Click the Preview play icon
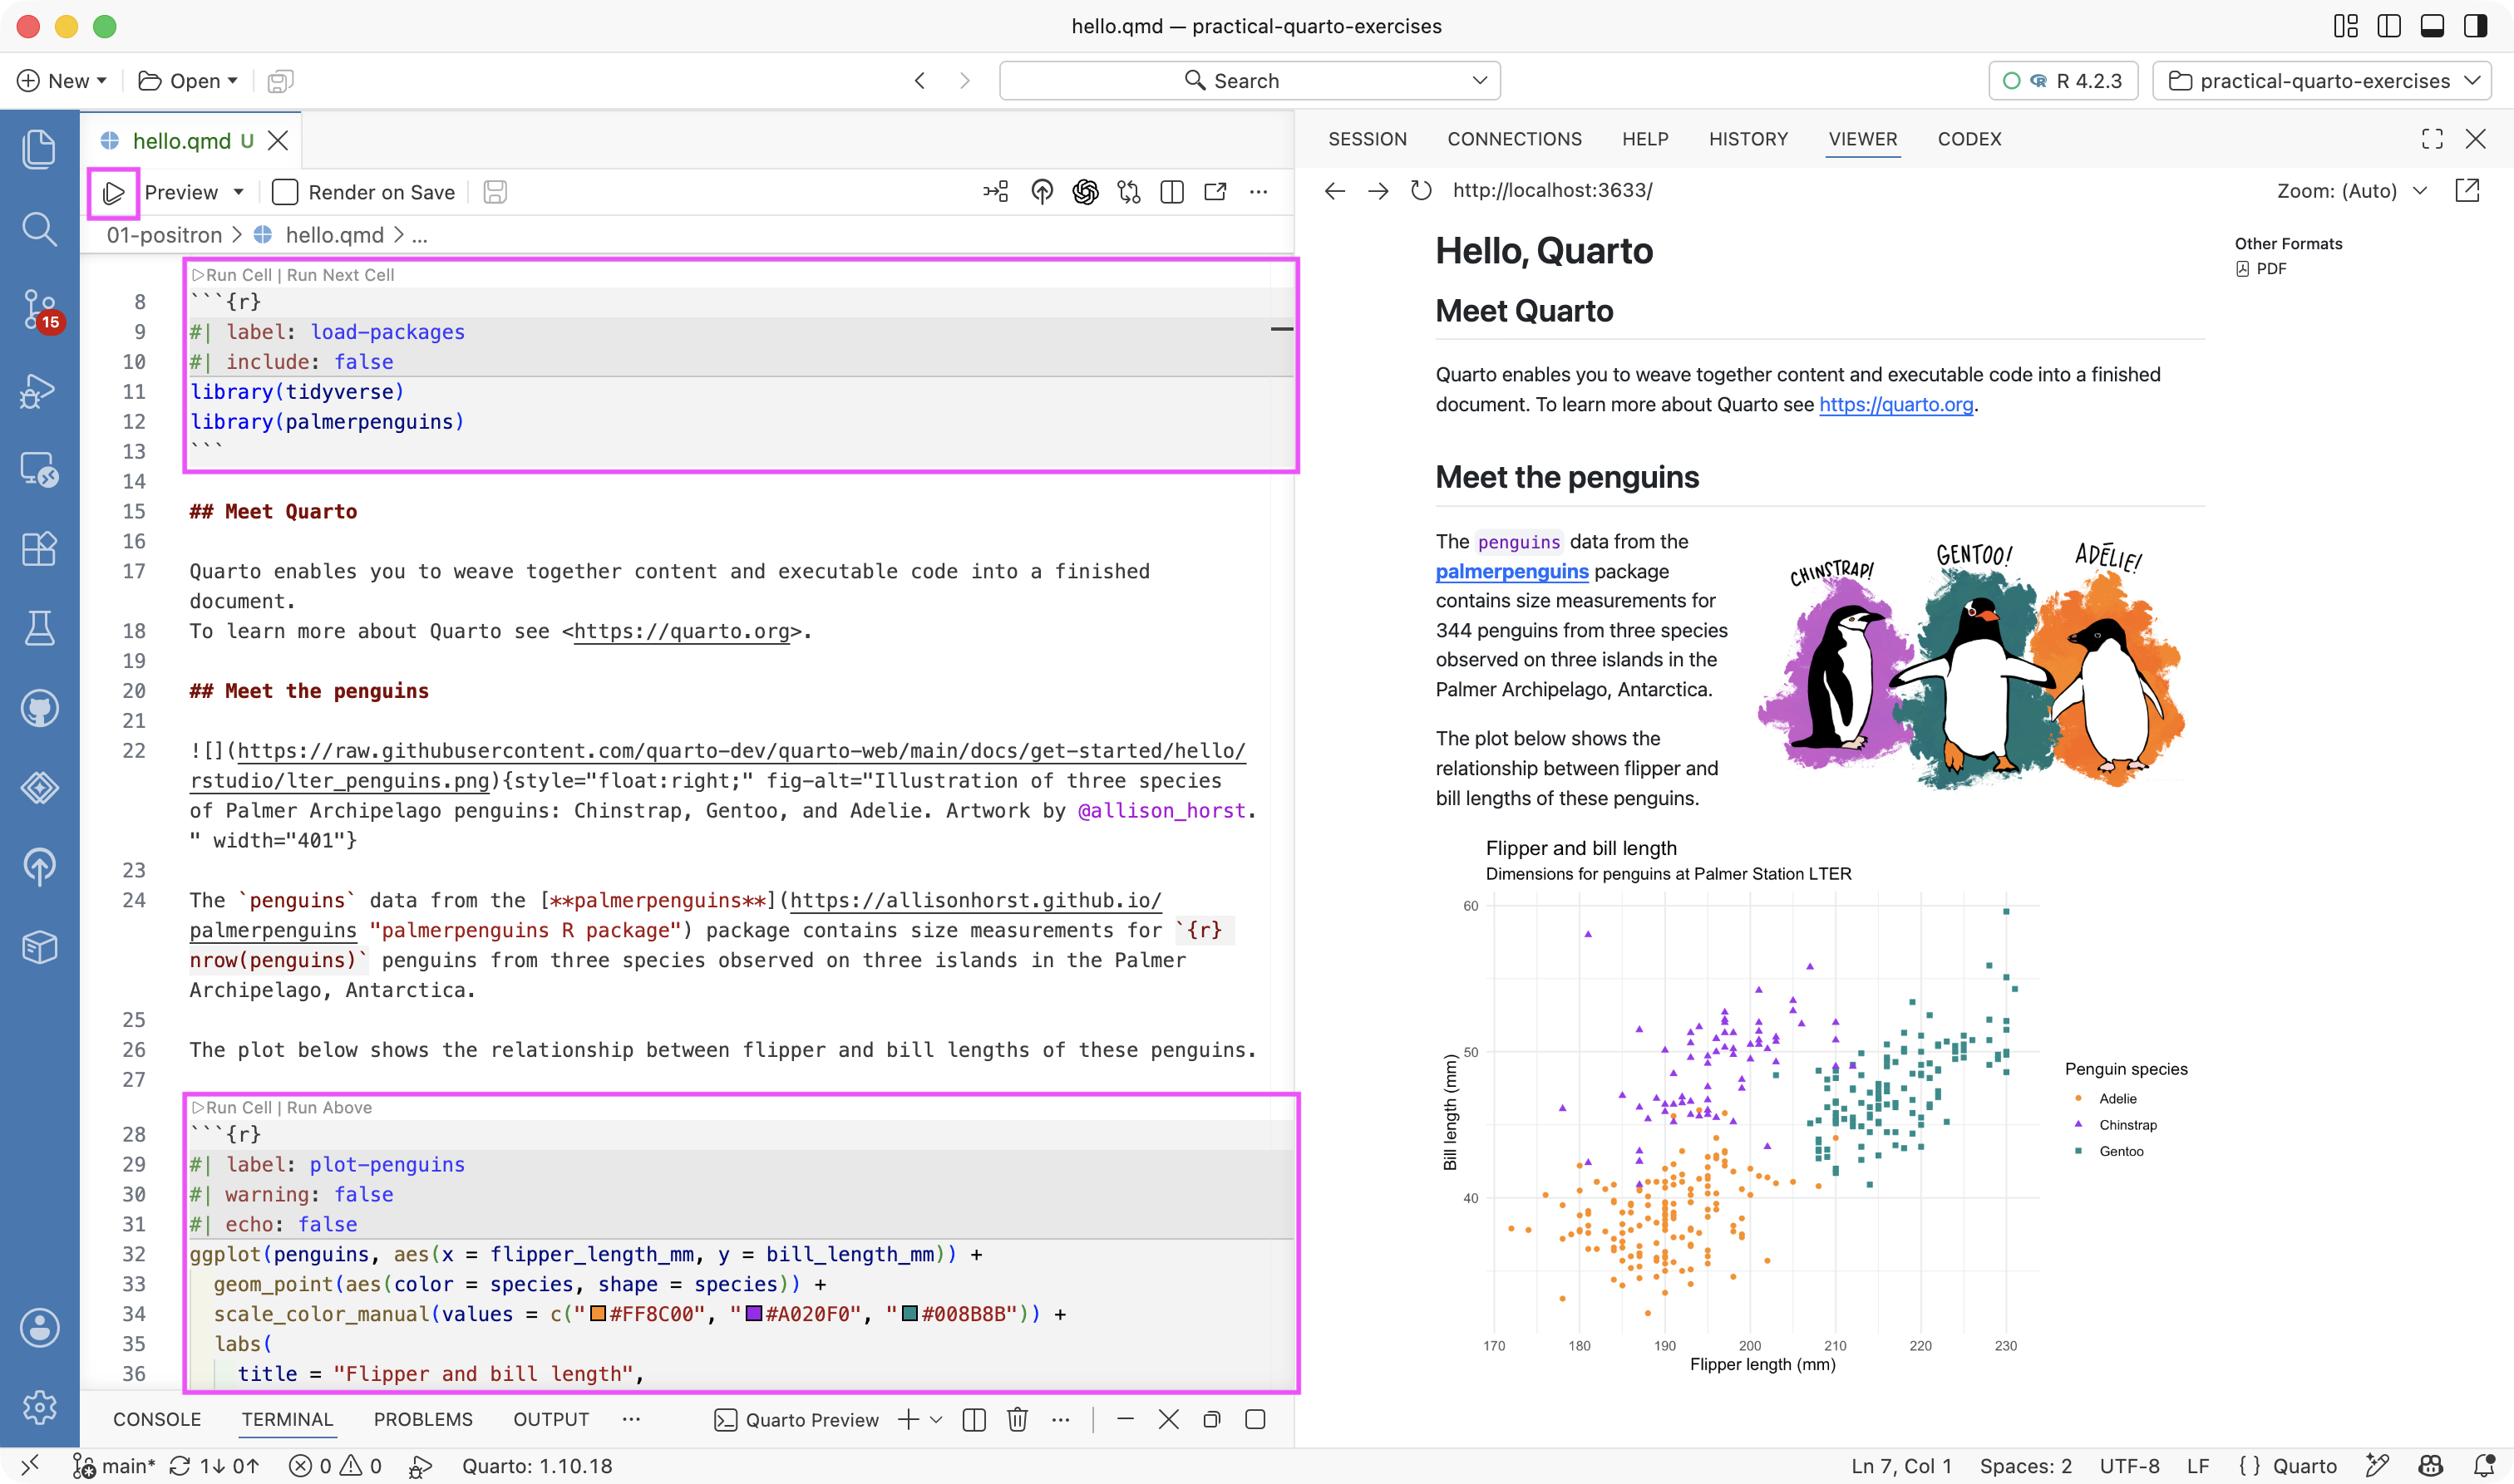This screenshot has height=1484, width=2514. coord(114,192)
